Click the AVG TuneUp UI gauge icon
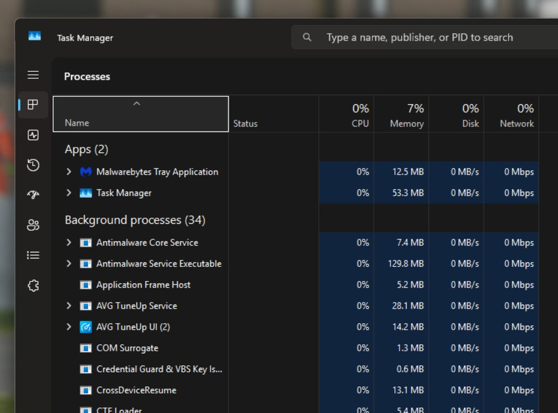 pos(86,327)
